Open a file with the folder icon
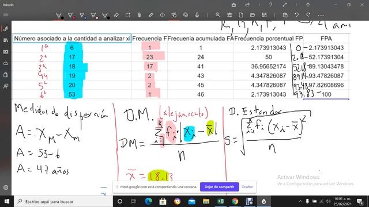 pos(253,16)
